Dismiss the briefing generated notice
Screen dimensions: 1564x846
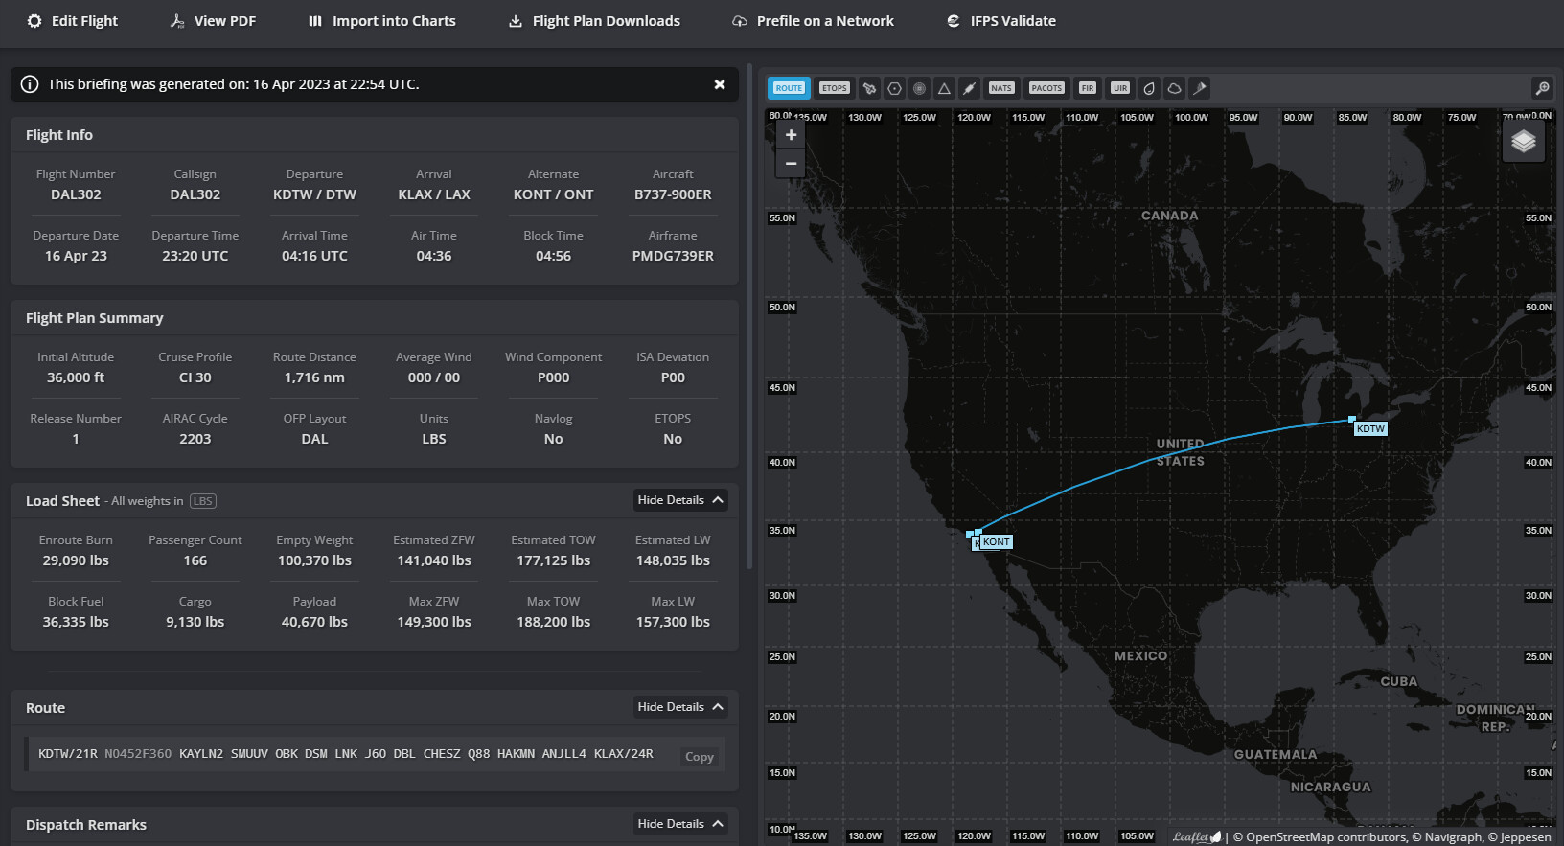click(x=720, y=84)
